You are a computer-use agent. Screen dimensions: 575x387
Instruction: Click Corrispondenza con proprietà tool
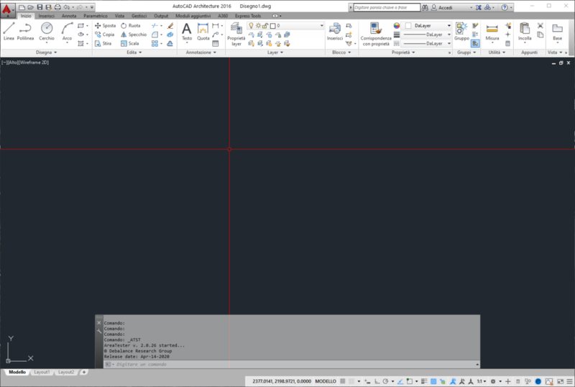pos(376,34)
